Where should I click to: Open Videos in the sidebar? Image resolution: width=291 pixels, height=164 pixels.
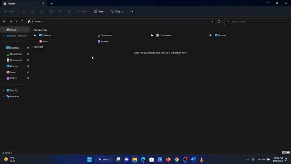click(x=12, y=78)
